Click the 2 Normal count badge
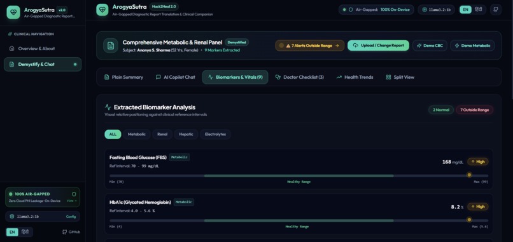513x242 pixels. pyautogui.click(x=441, y=110)
